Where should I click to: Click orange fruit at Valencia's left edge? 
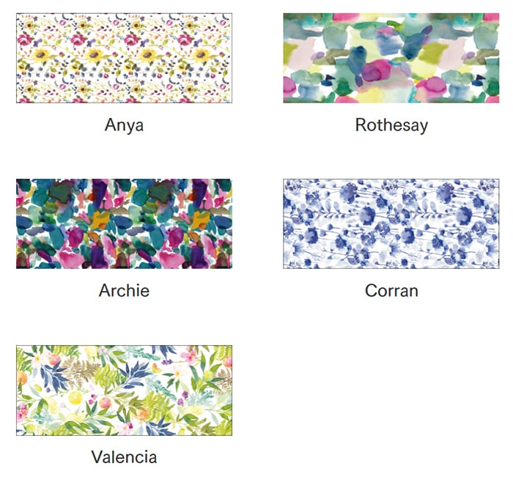point(22,378)
